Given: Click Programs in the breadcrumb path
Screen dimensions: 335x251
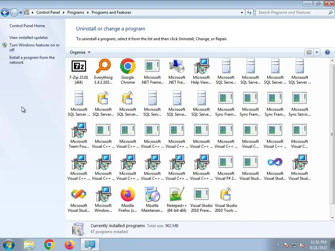Looking at the screenshot, I should click(x=76, y=12).
